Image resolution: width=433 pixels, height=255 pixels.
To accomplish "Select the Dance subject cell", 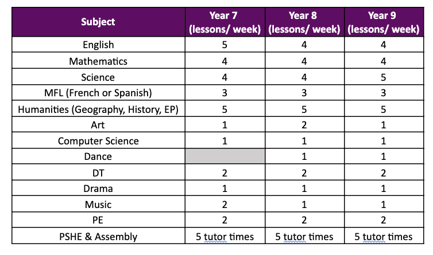I will pyautogui.click(x=98, y=156).
